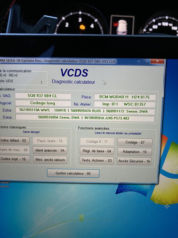Click the No. Atelier field Imp: 011

pyautogui.click(x=124, y=104)
